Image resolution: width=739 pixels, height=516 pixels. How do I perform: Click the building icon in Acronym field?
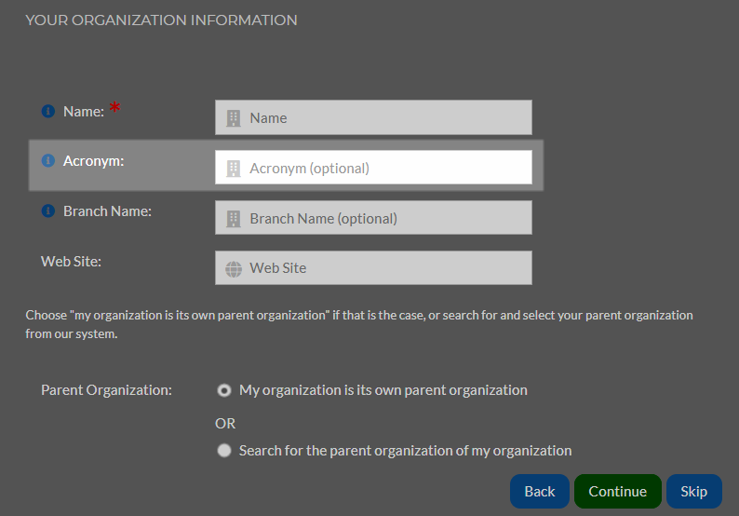pyautogui.click(x=234, y=169)
